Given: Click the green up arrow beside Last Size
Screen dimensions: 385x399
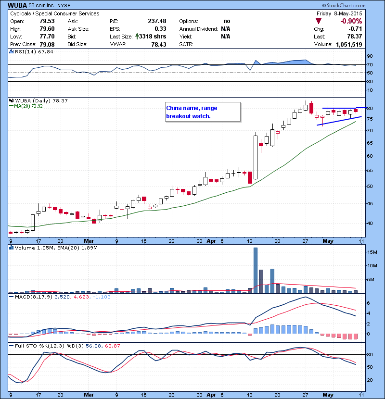Looking at the screenshot, I should (137, 37).
